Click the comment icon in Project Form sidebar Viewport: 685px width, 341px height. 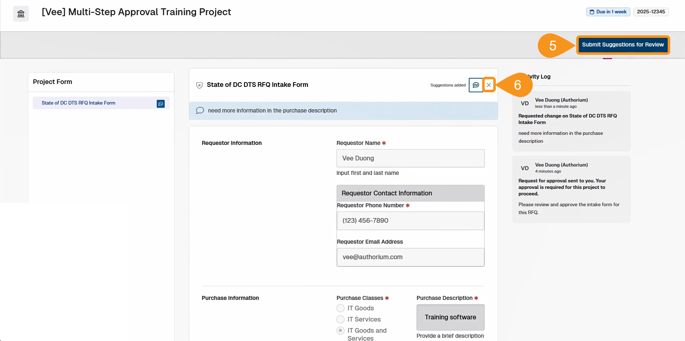point(161,104)
